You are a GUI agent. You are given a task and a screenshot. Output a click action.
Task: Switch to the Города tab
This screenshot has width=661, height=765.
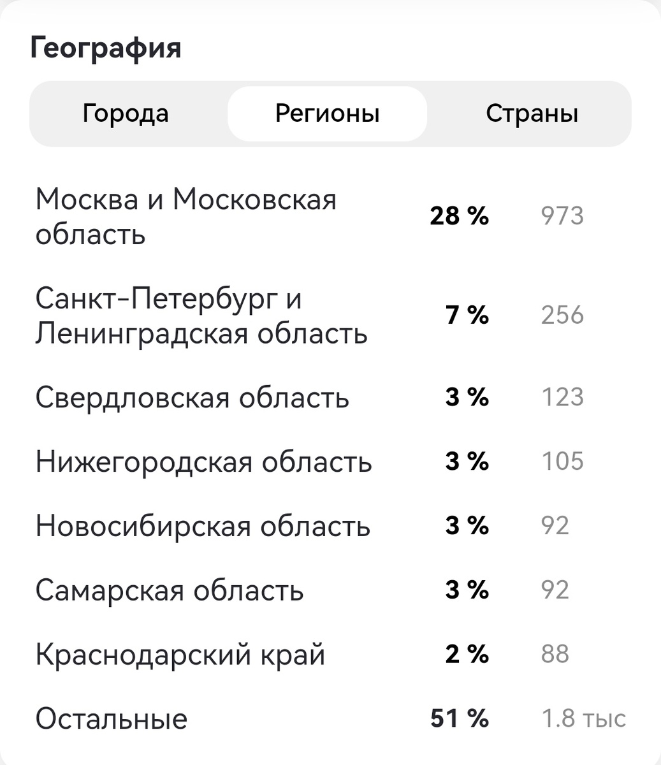click(125, 113)
